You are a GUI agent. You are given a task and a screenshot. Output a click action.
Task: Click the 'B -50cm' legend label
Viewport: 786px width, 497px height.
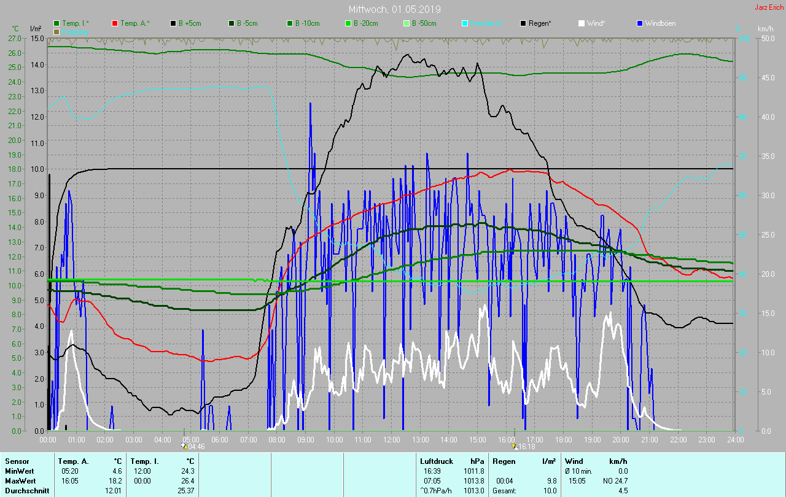pyautogui.click(x=424, y=23)
